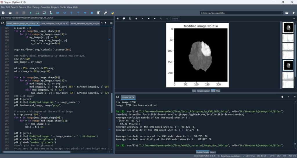This screenshot has width=297, height=158.
Task: Toggle maximize current pane icon
Action: [x=99, y=13]
